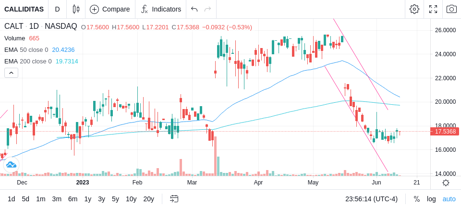
Task: Set range to 5y
Action: pyautogui.click(x=115, y=199)
